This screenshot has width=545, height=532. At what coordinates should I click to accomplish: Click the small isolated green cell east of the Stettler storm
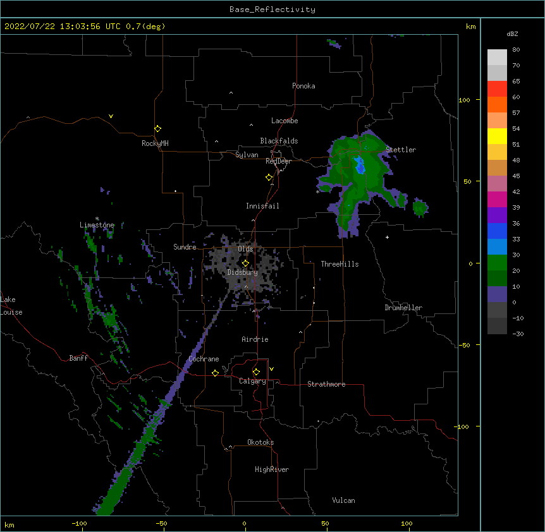click(x=420, y=208)
